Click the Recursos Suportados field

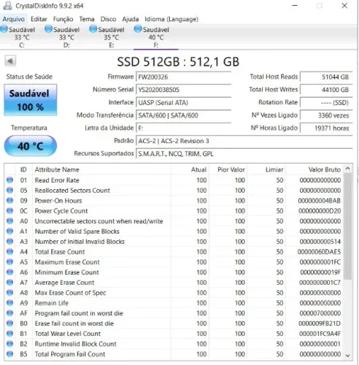pos(244,154)
